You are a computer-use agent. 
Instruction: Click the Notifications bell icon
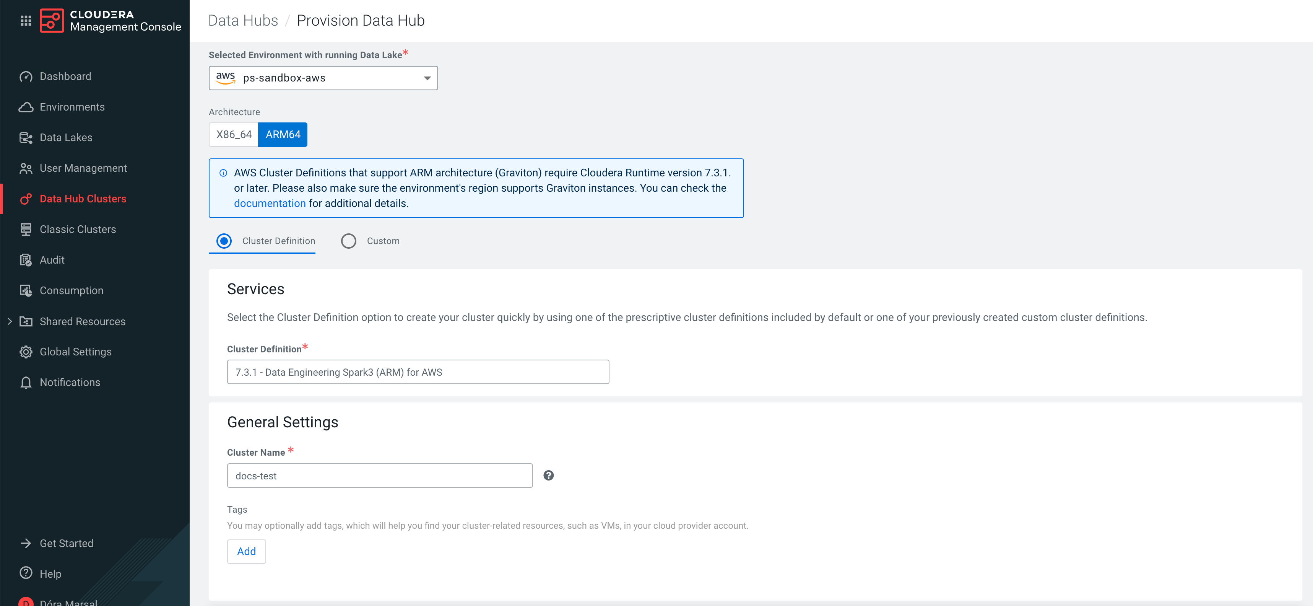point(26,383)
